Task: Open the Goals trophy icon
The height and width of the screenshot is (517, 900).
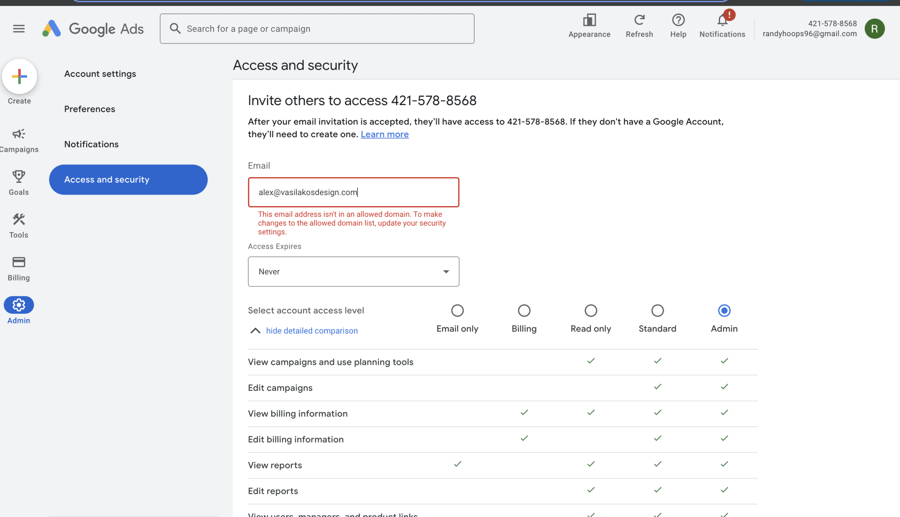Action: click(19, 176)
